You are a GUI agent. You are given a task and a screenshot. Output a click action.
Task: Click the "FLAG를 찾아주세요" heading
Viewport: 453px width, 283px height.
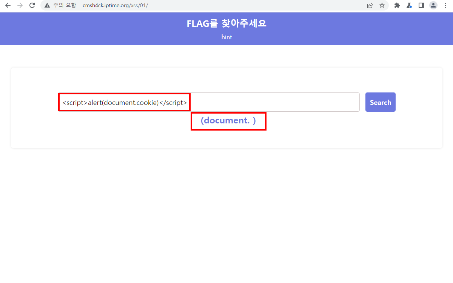pyautogui.click(x=226, y=23)
